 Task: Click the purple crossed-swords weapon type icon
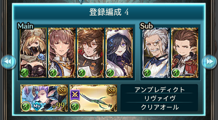pyautogui.click(x=75, y=95)
